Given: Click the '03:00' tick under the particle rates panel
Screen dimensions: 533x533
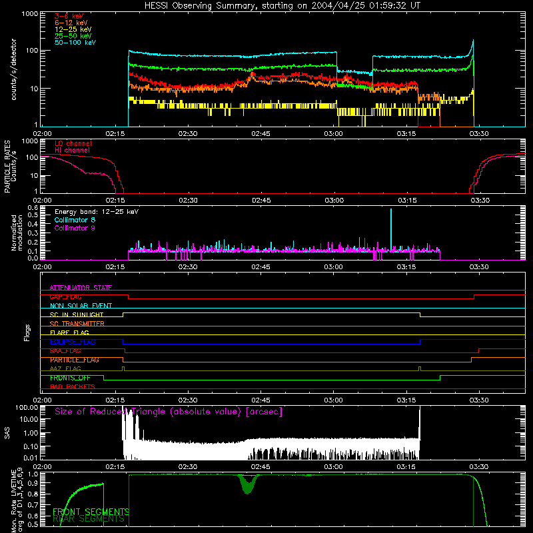Looking at the screenshot, I should click(334, 201).
